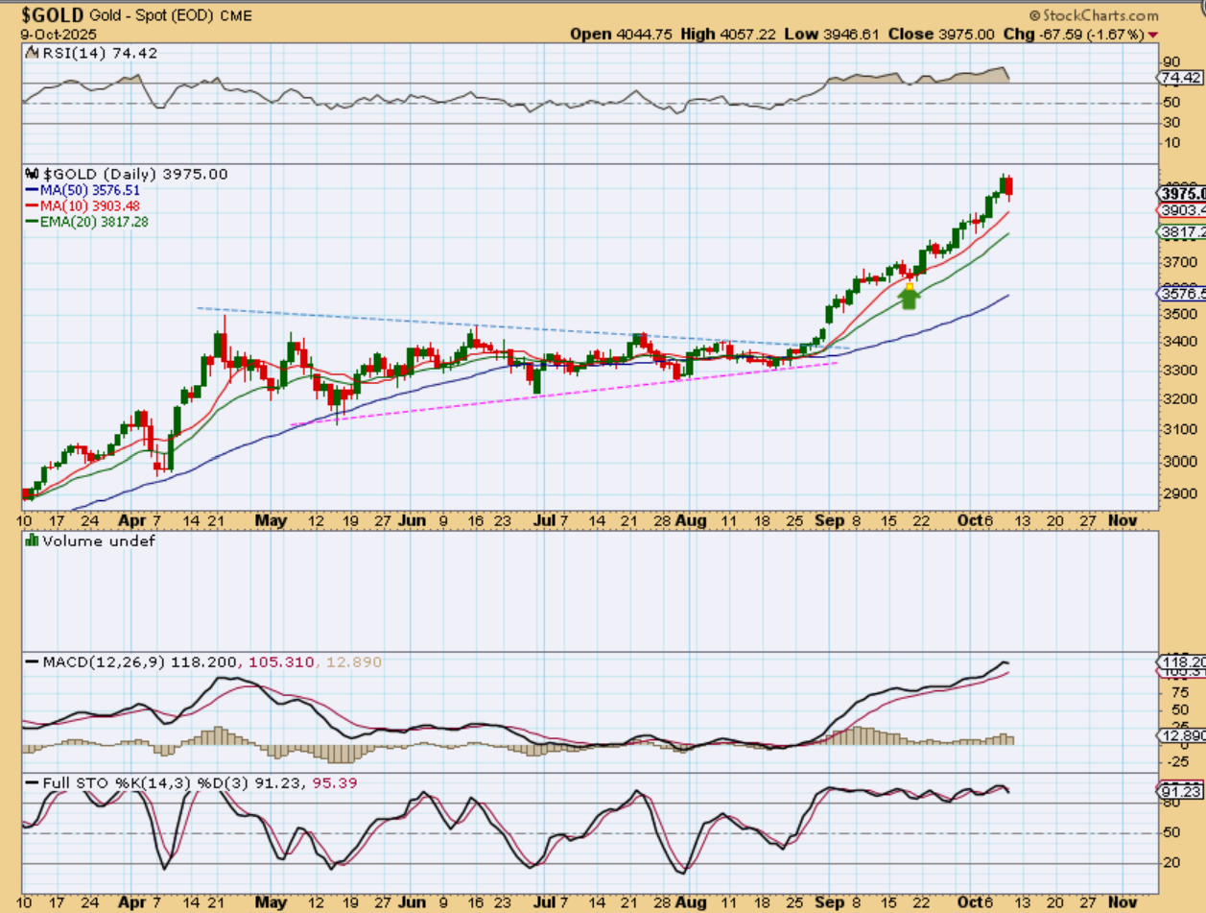This screenshot has width=1206, height=913.
Task: Click the blue line swatch beside MA(50)
Action: pos(31,190)
